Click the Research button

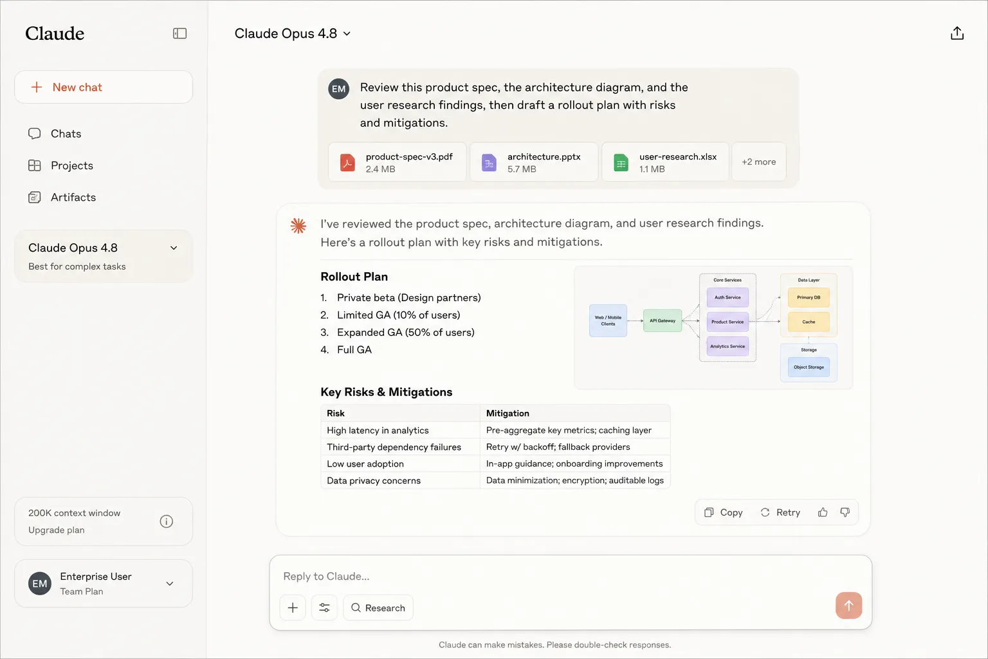378,608
